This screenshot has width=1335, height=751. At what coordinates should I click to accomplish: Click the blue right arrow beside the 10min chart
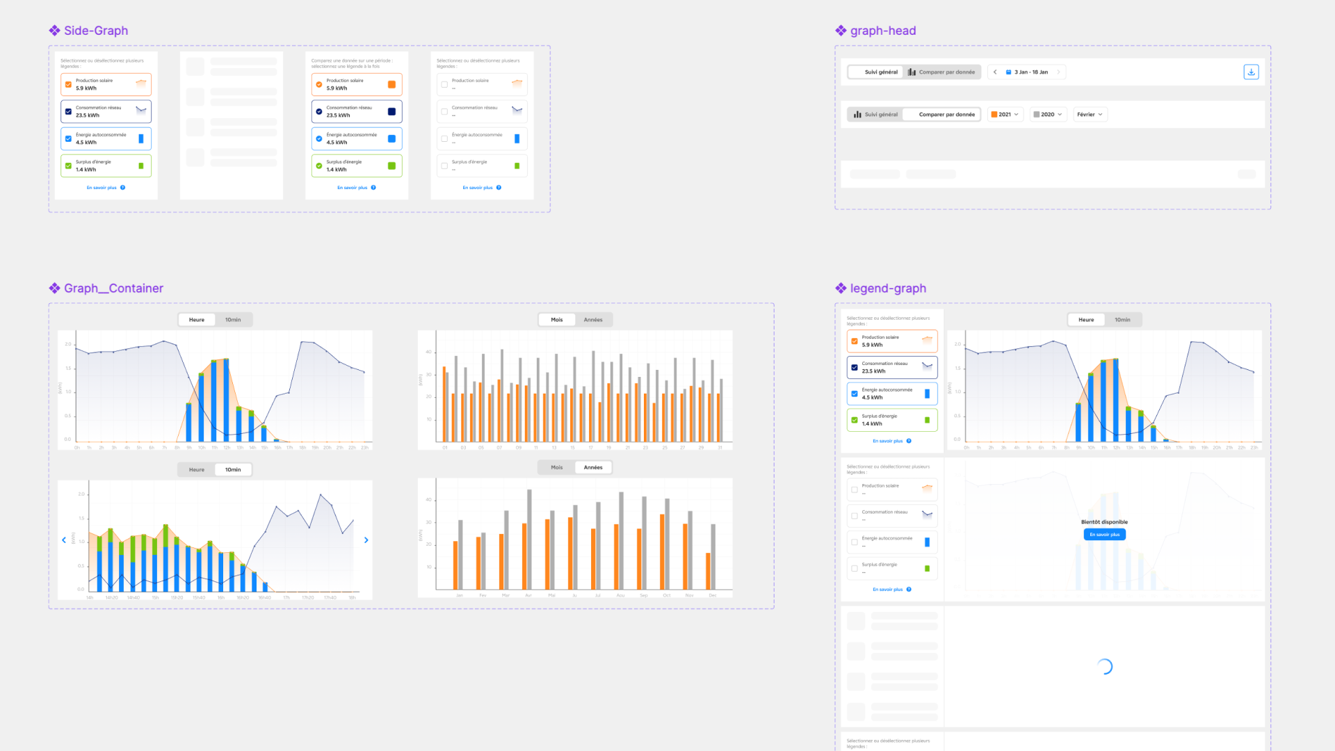(x=366, y=540)
